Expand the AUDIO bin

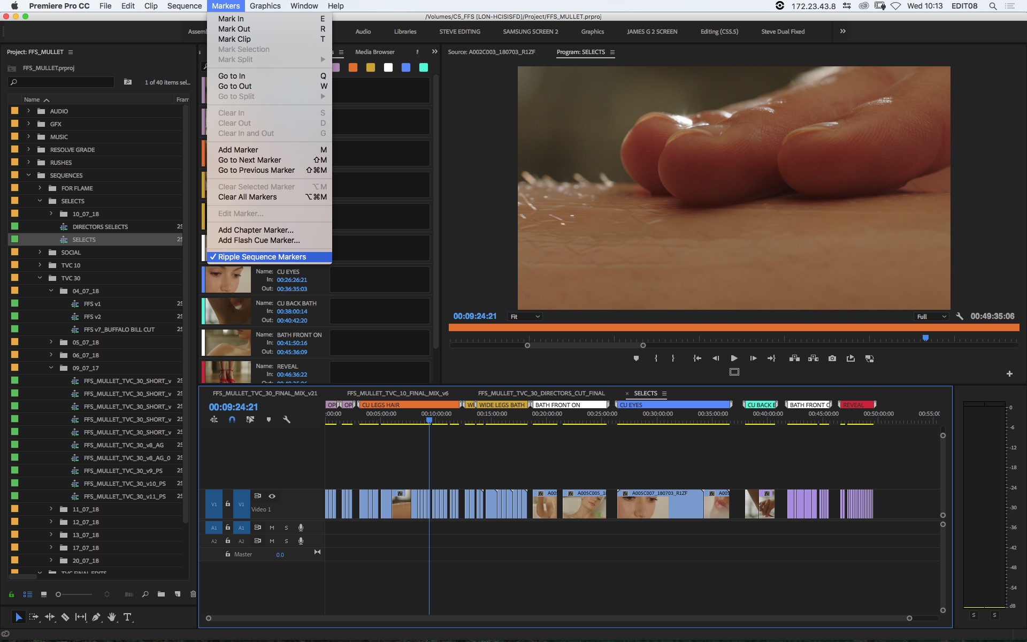28,111
